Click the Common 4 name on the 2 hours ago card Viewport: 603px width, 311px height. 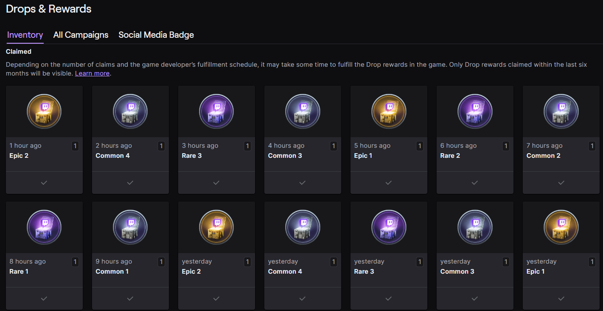click(113, 156)
